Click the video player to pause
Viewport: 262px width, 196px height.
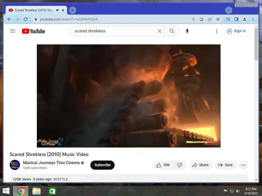(128, 96)
